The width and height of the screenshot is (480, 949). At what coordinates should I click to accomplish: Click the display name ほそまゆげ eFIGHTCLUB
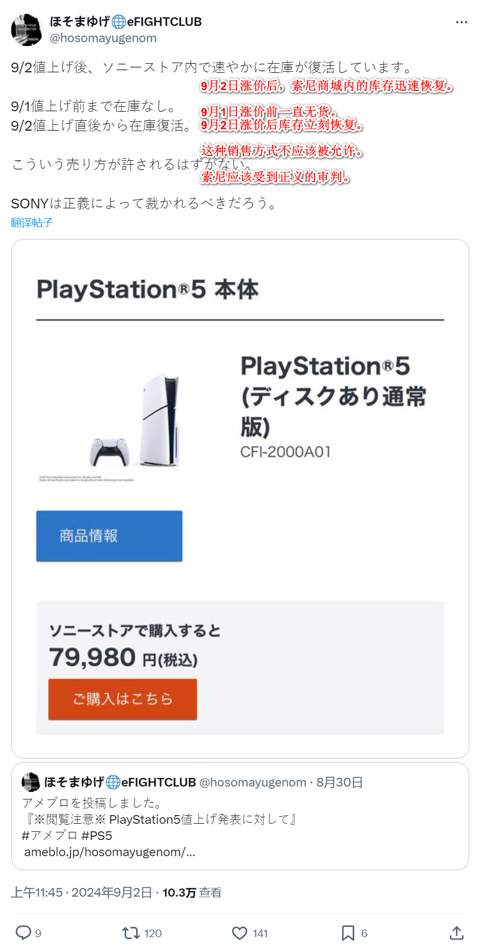[x=126, y=22]
